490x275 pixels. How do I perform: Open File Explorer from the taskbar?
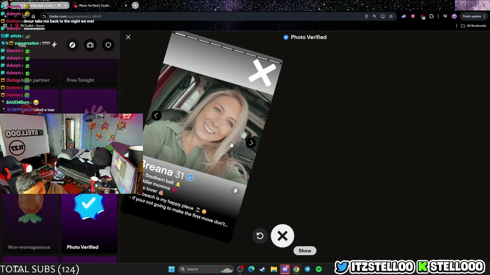pos(274,269)
